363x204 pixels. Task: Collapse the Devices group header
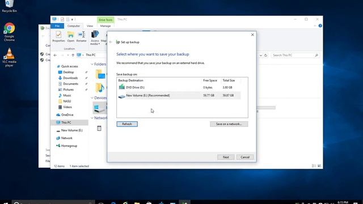(x=92, y=98)
